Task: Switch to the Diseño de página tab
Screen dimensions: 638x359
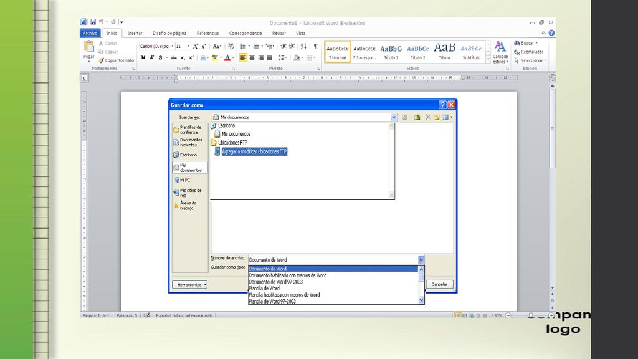Action: (169, 34)
